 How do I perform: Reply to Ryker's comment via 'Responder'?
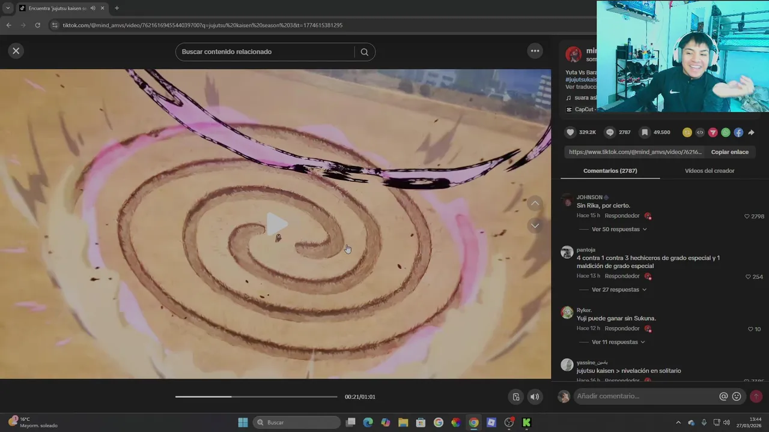click(x=622, y=328)
